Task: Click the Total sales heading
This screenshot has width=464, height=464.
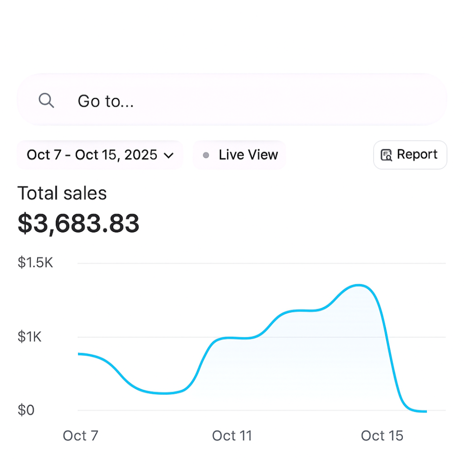Action: 62,193
